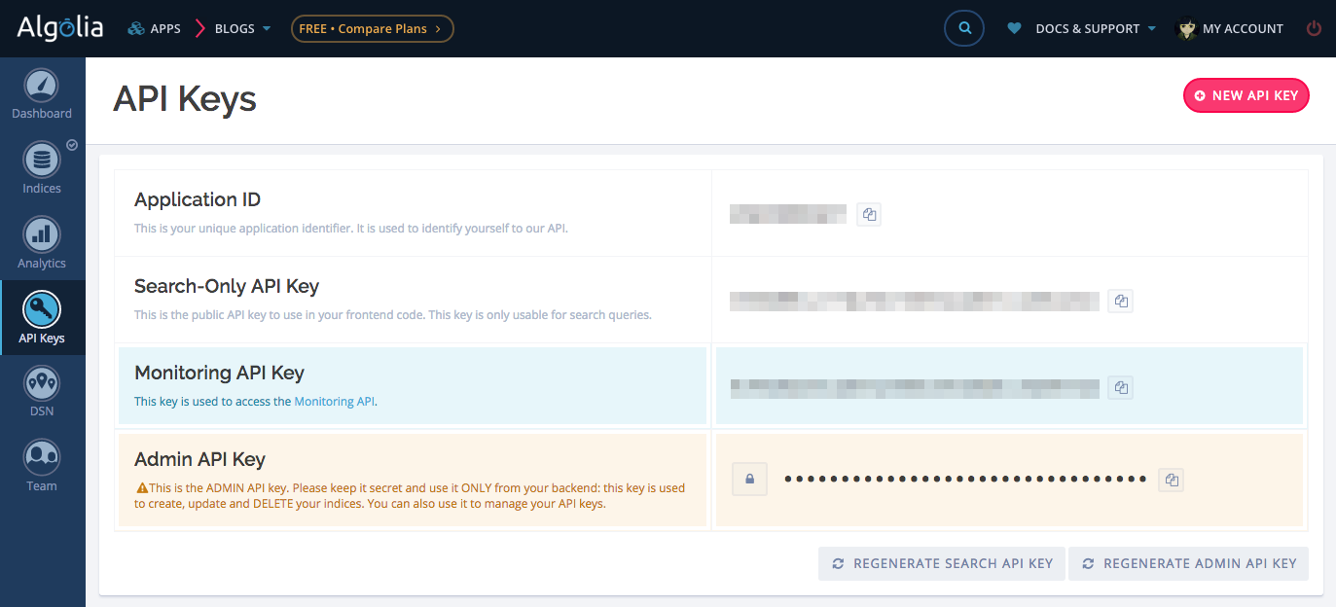Open the APPS menu item
Image resolution: width=1336 pixels, height=607 pixels.
click(x=155, y=29)
